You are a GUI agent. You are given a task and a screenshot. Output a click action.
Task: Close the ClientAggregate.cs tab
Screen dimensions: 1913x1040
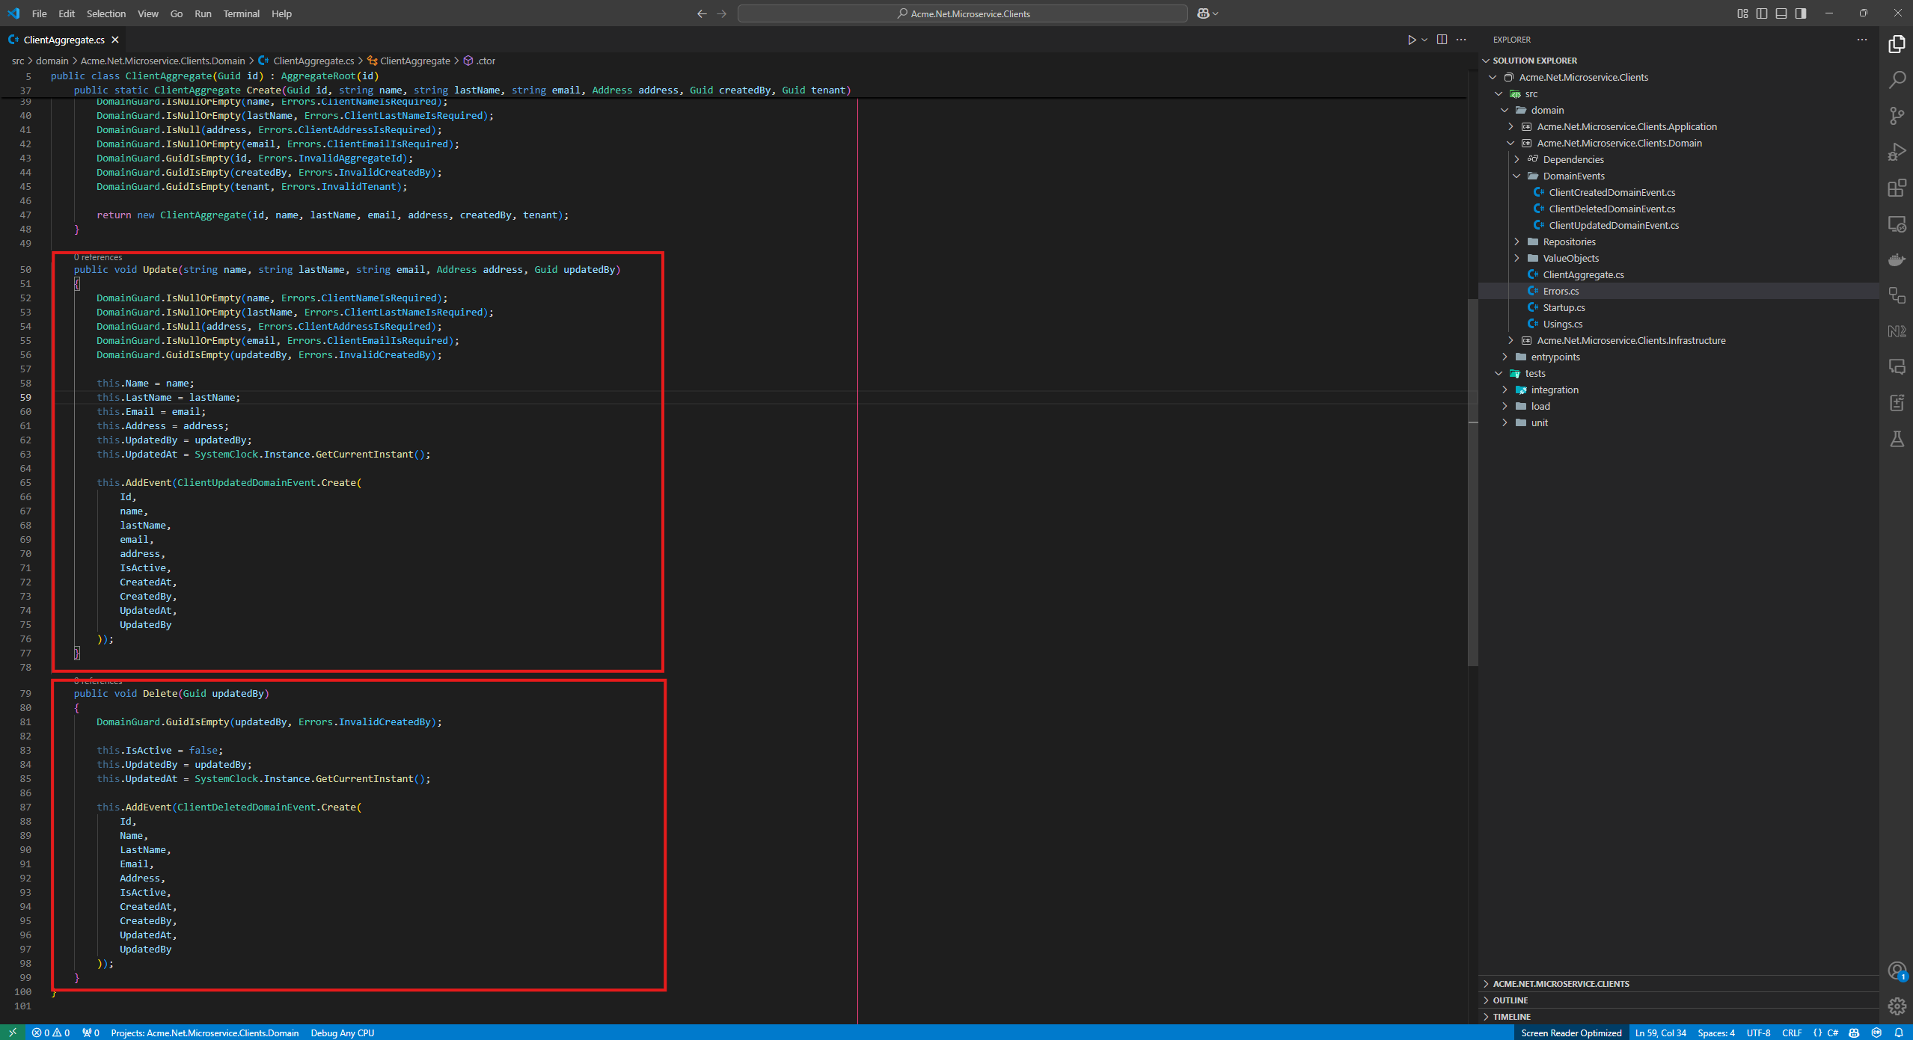[115, 40]
